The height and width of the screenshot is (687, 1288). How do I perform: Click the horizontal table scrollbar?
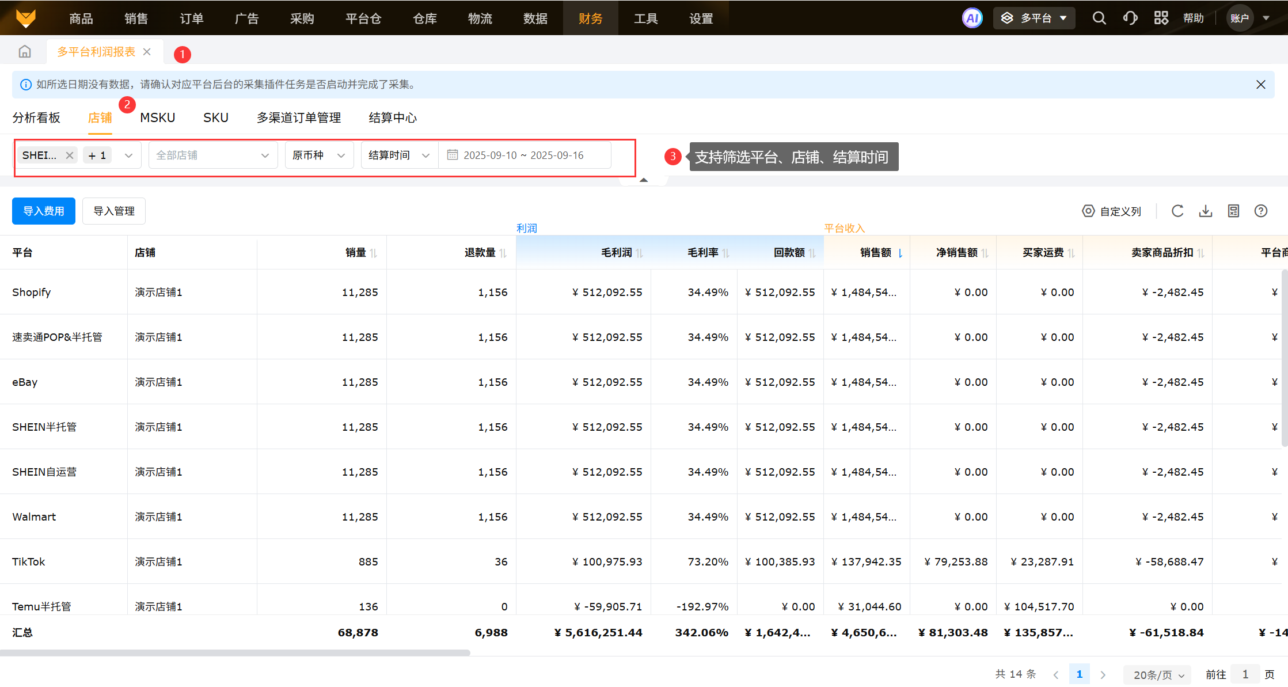[235, 652]
